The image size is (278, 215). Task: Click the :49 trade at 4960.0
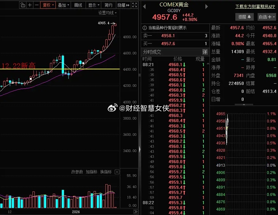pos(175,162)
